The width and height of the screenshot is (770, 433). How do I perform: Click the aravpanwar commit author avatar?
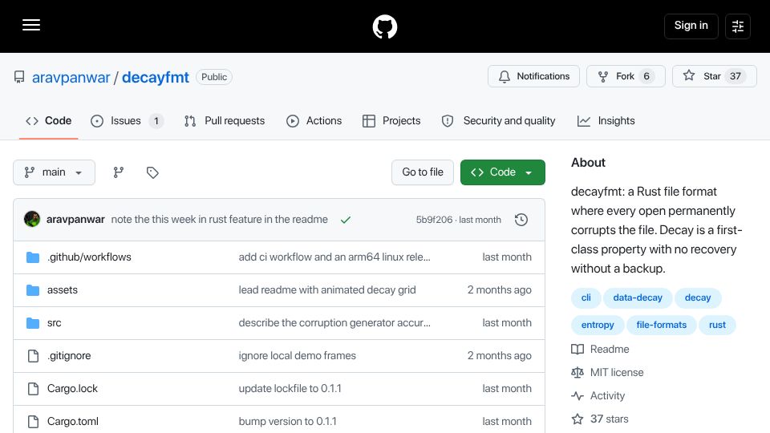[32, 219]
